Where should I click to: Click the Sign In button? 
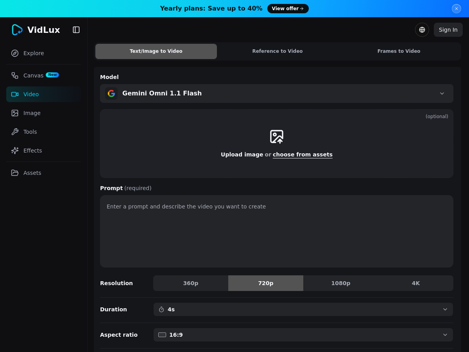click(448, 30)
